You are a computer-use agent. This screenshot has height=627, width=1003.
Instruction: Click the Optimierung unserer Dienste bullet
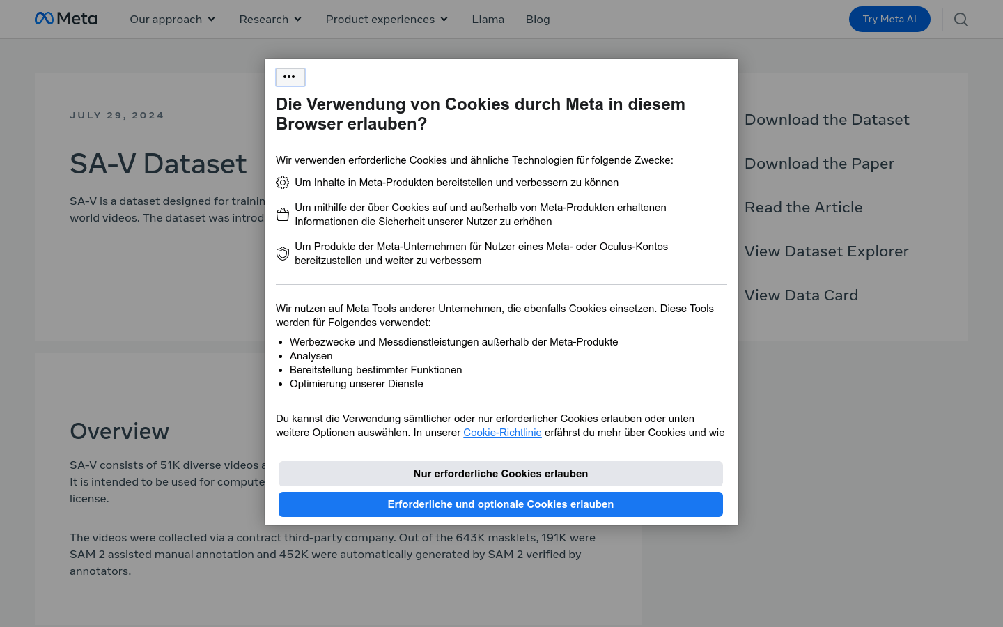coord(357,384)
